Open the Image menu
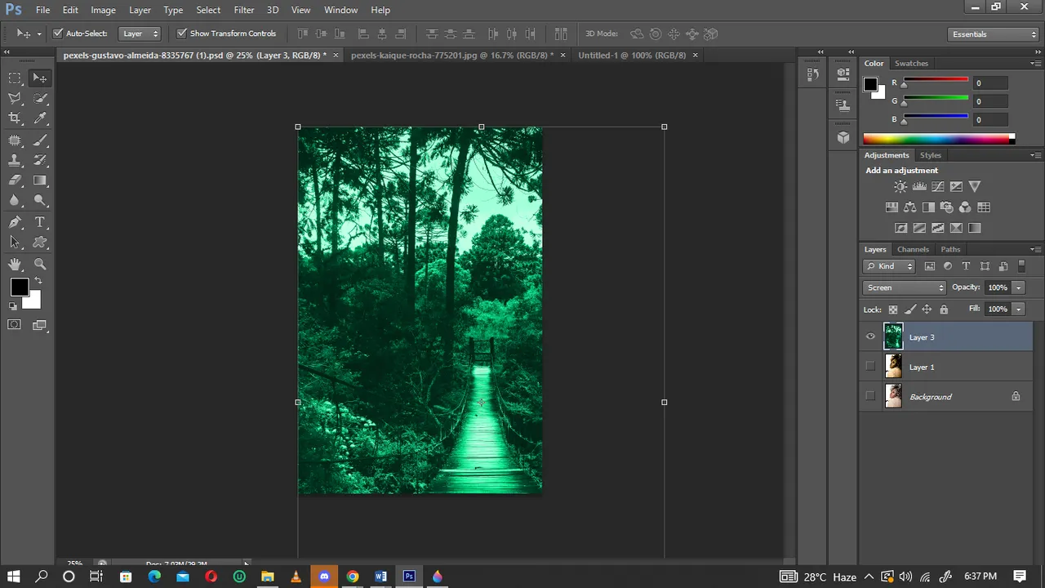 click(103, 10)
